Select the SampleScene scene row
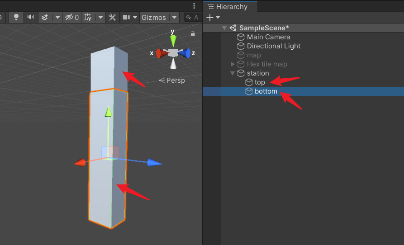 click(x=303, y=28)
